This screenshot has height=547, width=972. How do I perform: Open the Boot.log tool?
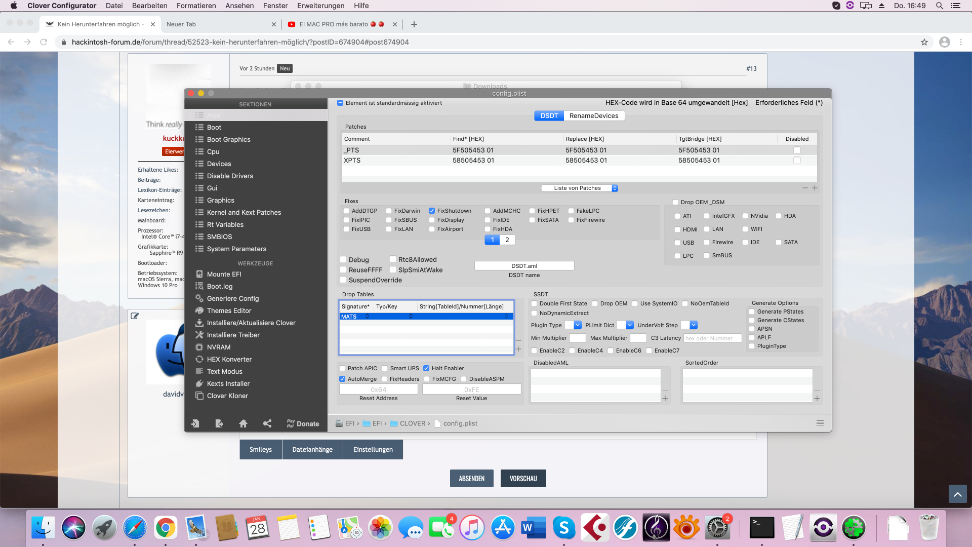click(220, 286)
